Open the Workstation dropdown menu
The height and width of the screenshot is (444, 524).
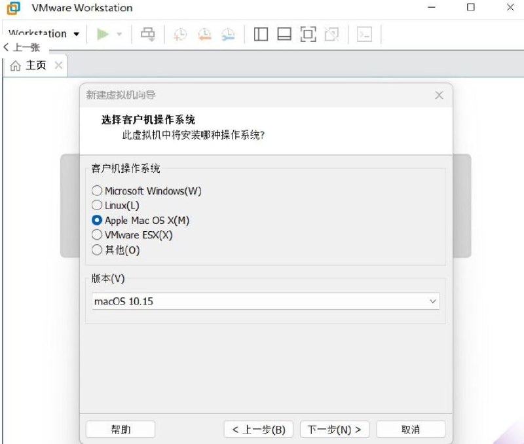[x=44, y=34]
